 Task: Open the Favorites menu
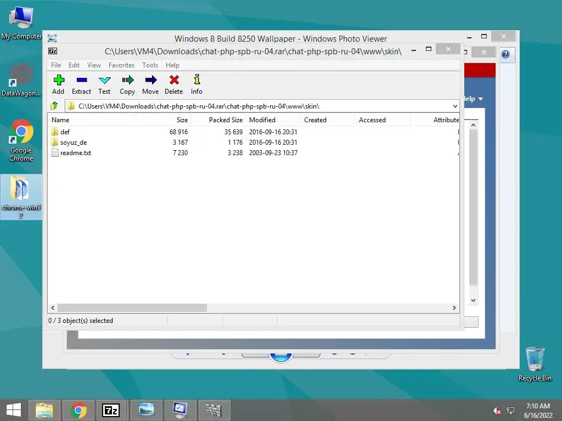pos(121,65)
